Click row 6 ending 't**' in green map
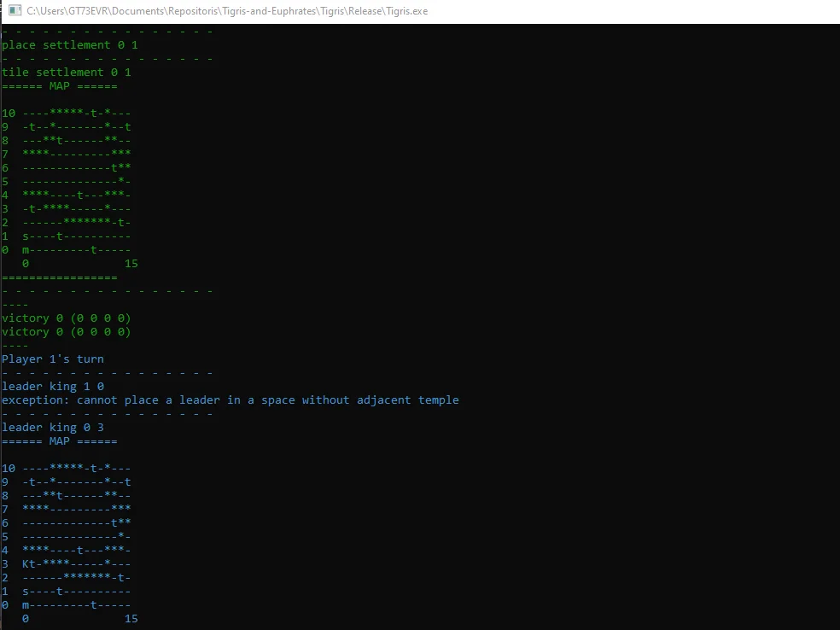 click(x=67, y=167)
